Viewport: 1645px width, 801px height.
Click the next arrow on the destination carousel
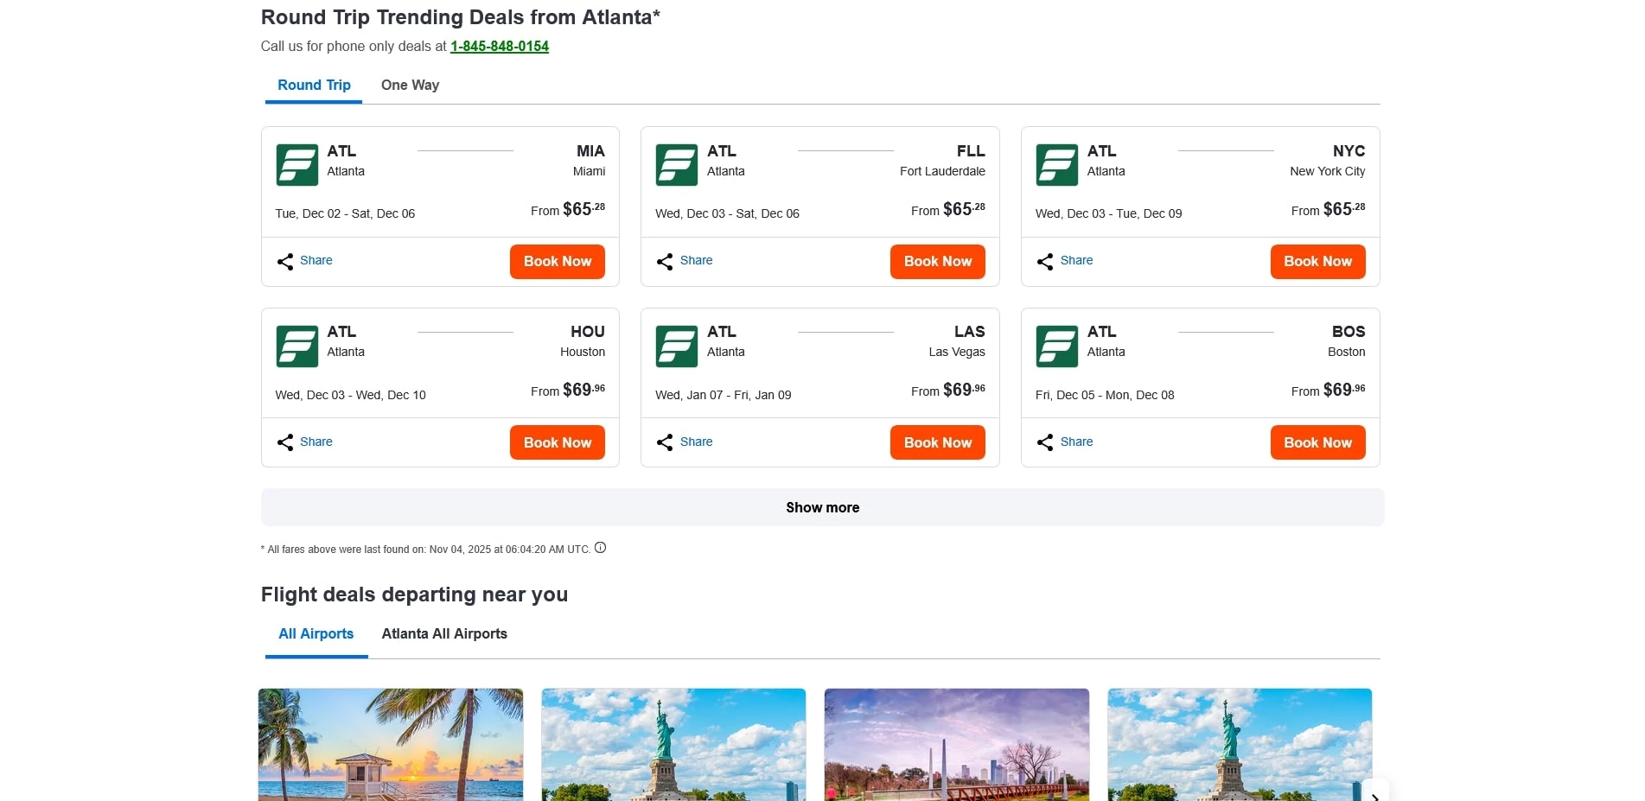(x=1374, y=794)
